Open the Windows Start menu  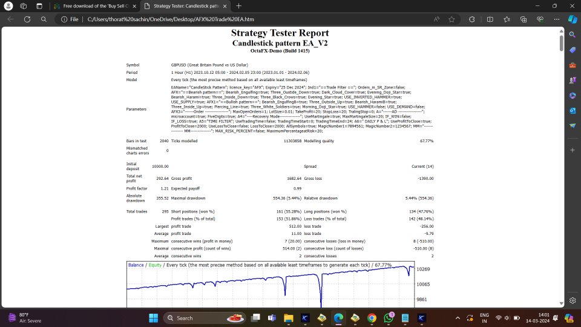click(x=153, y=318)
